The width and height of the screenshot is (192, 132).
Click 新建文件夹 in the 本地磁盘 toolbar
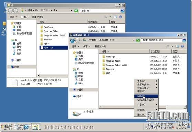point(100,46)
